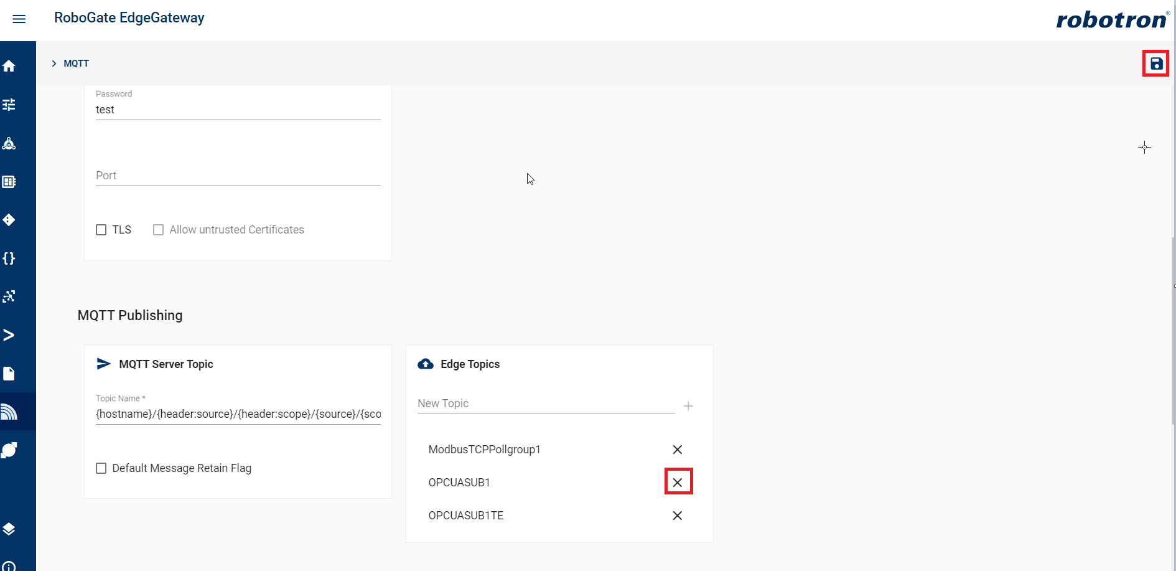Image resolution: width=1176 pixels, height=571 pixels.
Task: Click the card view icon in the sidebar
Action: click(9, 182)
